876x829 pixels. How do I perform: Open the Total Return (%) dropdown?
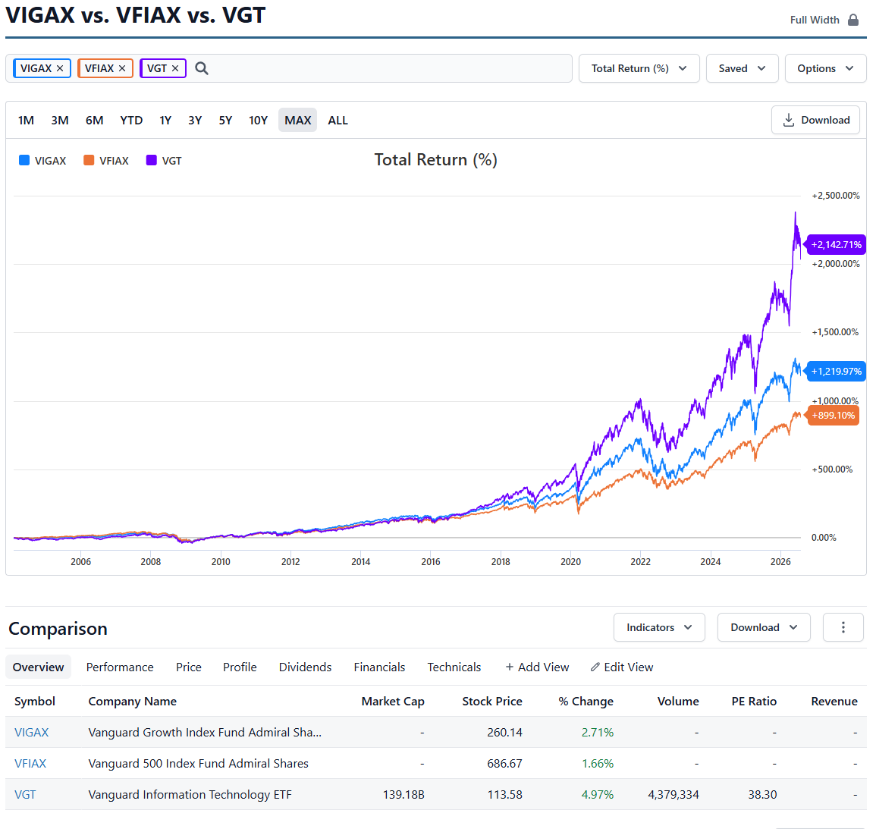pos(639,68)
